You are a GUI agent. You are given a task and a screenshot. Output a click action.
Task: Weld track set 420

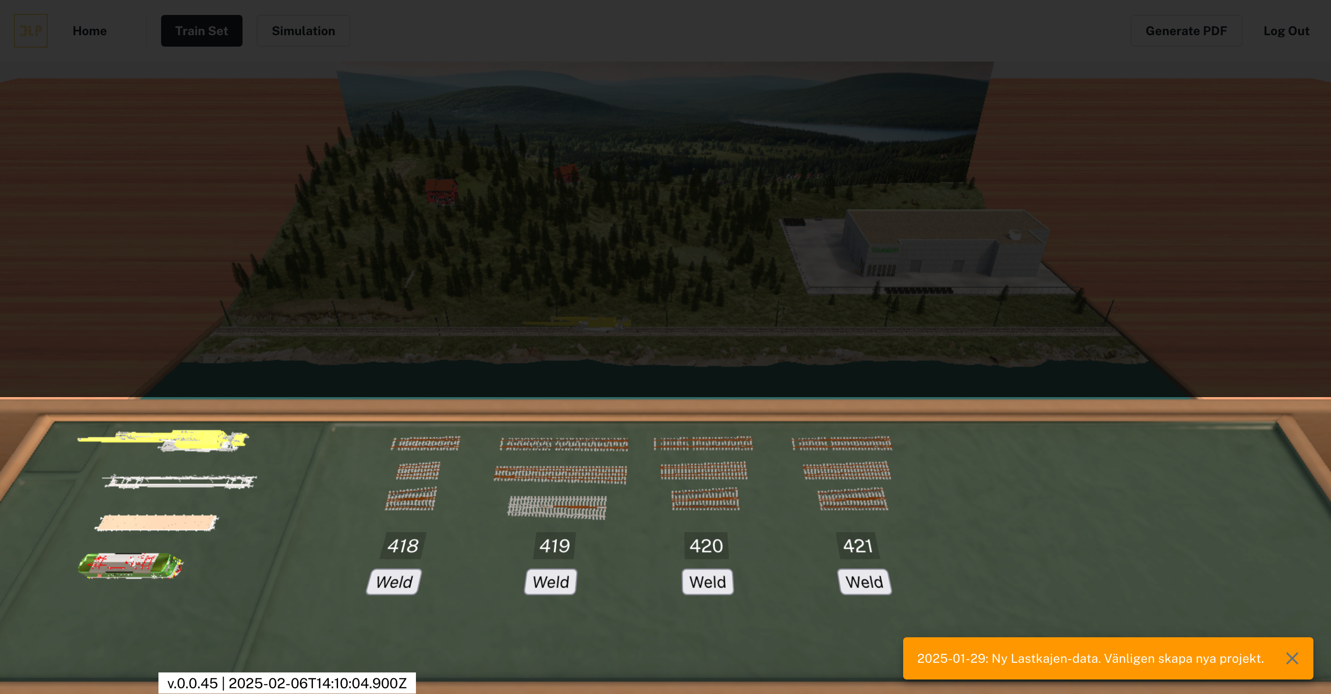(x=707, y=582)
